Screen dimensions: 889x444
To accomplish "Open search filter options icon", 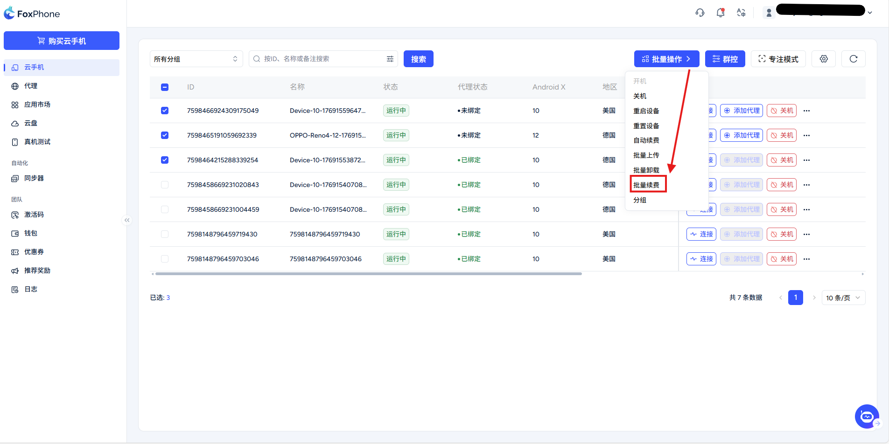I will coord(390,59).
